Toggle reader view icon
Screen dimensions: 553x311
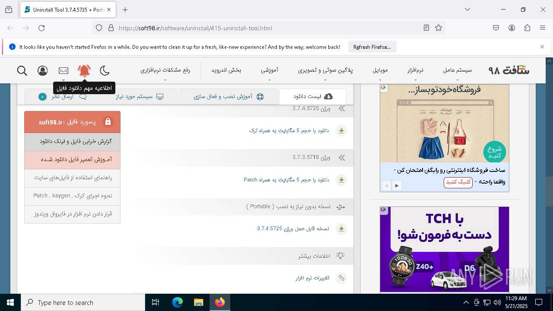(426, 28)
